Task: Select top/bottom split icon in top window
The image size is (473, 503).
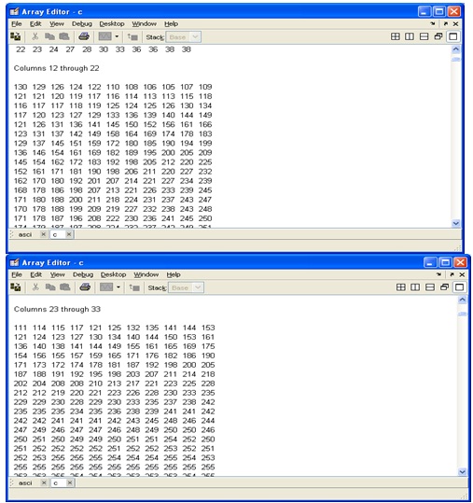Action: [x=424, y=36]
